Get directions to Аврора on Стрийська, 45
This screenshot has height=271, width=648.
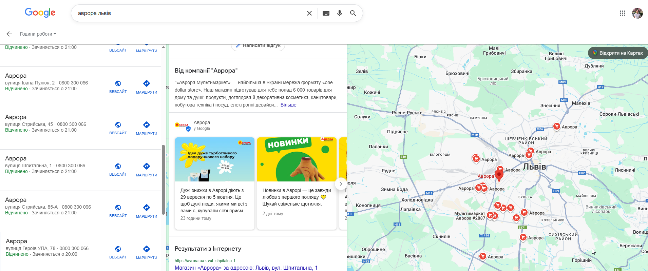coord(147,129)
